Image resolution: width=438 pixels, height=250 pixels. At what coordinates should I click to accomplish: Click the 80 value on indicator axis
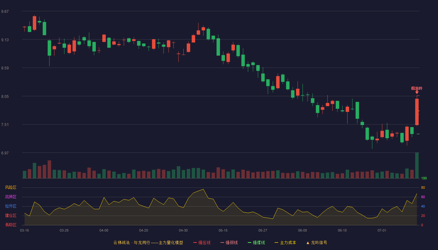(x=423, y=187)
